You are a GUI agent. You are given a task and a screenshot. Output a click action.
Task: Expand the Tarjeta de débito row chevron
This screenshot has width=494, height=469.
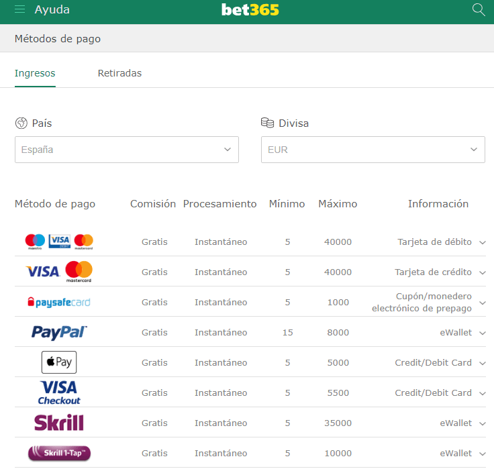483,242
